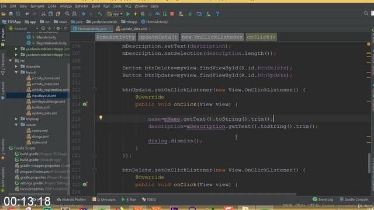
Task: Click the Back navigation arrow icon
Action: click(84, 14)
